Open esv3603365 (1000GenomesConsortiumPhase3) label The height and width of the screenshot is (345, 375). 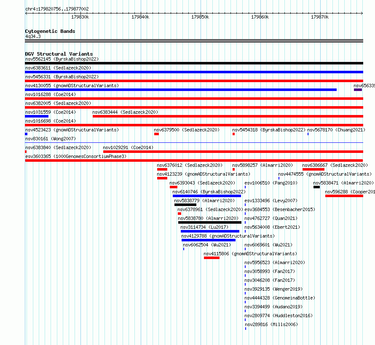pos(76,156)
